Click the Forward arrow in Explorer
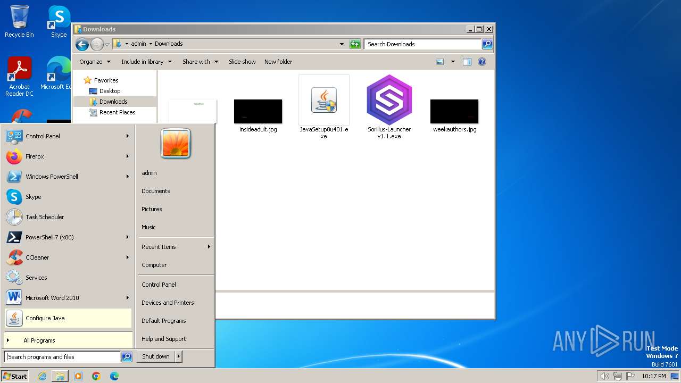 coord(97,44)
